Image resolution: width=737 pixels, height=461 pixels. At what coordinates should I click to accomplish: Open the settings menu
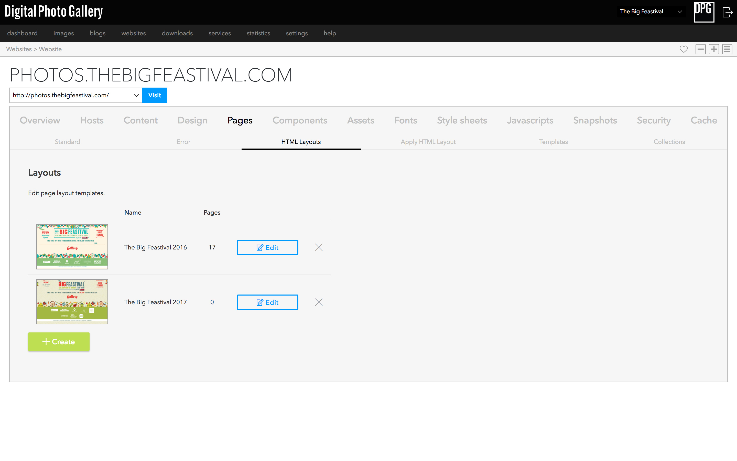pos(297,33)
